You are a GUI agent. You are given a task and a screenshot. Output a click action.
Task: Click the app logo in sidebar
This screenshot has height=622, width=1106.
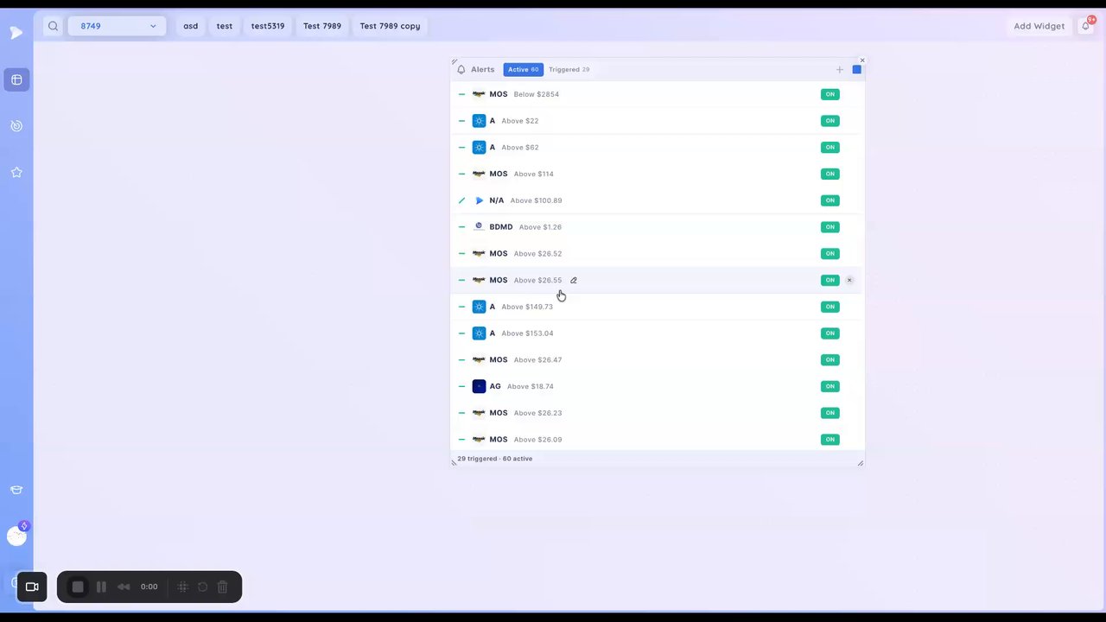coord(16,33)
